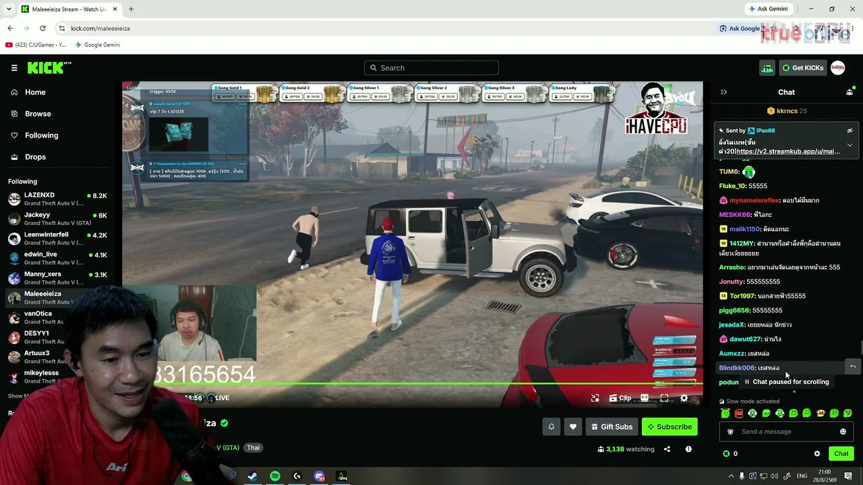Viewport: 863px width, 485px height.
Task: Click the Ask Gemini button
Action: click(768, 9)
